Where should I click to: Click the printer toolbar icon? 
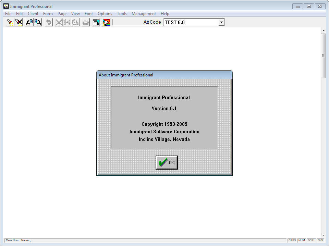pos(86,22)
